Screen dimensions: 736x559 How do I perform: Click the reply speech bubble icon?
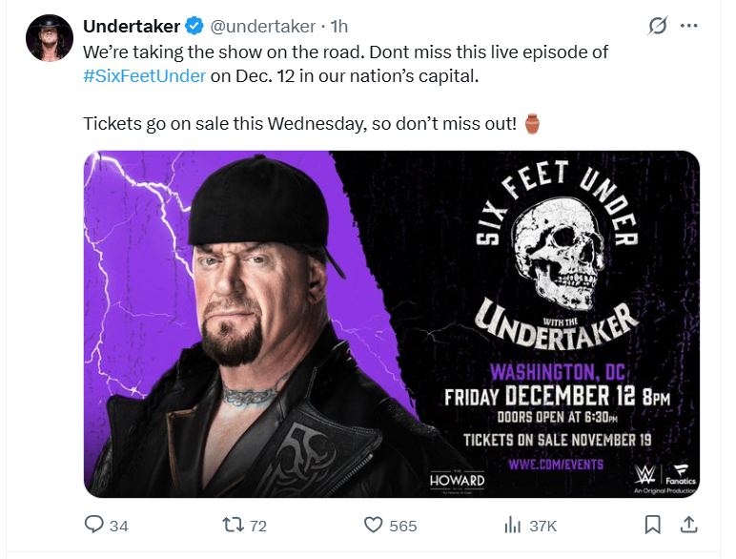(93, 525)
